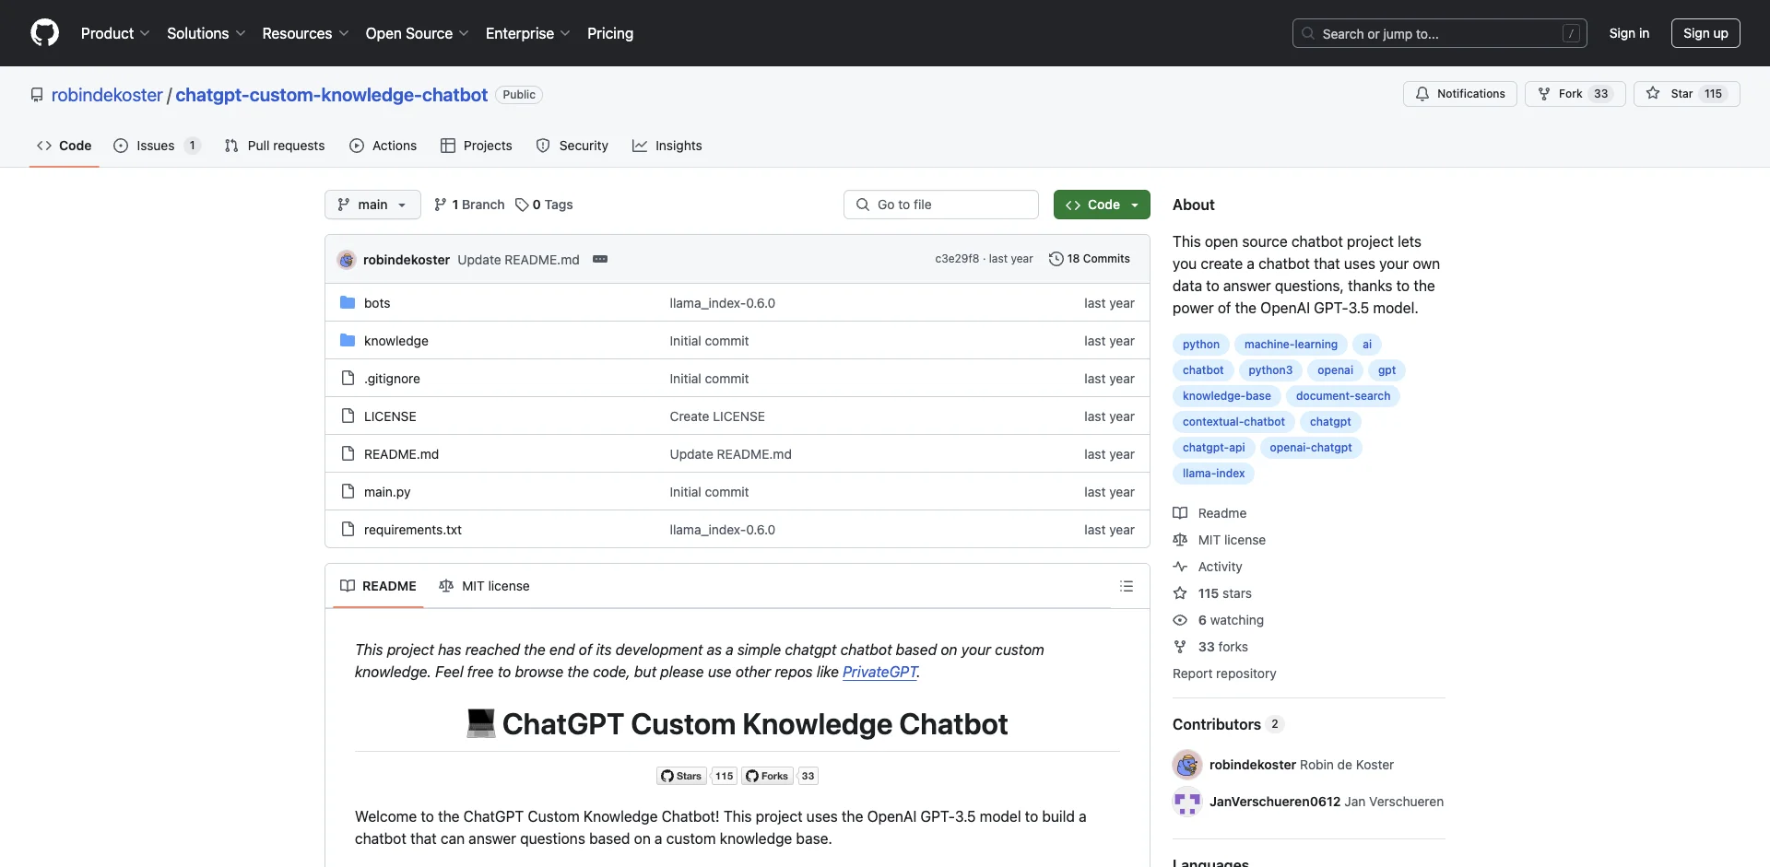This screenshot has width=1770, height=867.
Task: Click 'Create LICENSE' commit message
Action: (717, 416)
